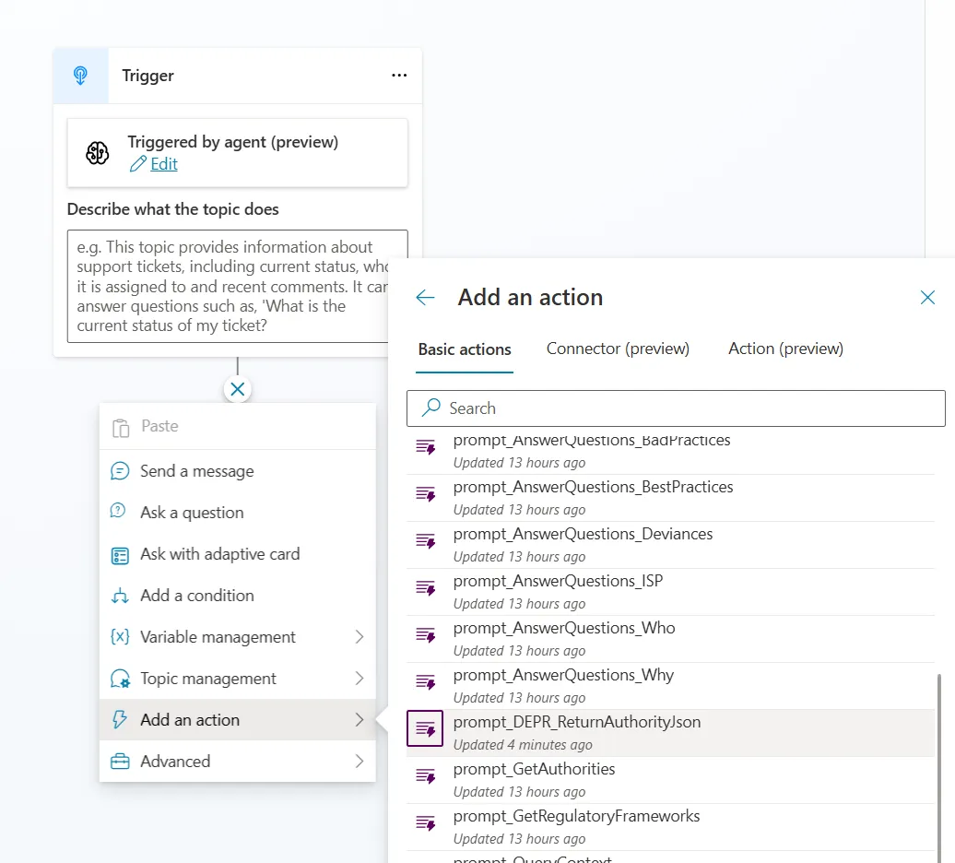This screenshot has width=955, height=863.
Task: Click the agent brain icon
Action: [x=98, y=153]
